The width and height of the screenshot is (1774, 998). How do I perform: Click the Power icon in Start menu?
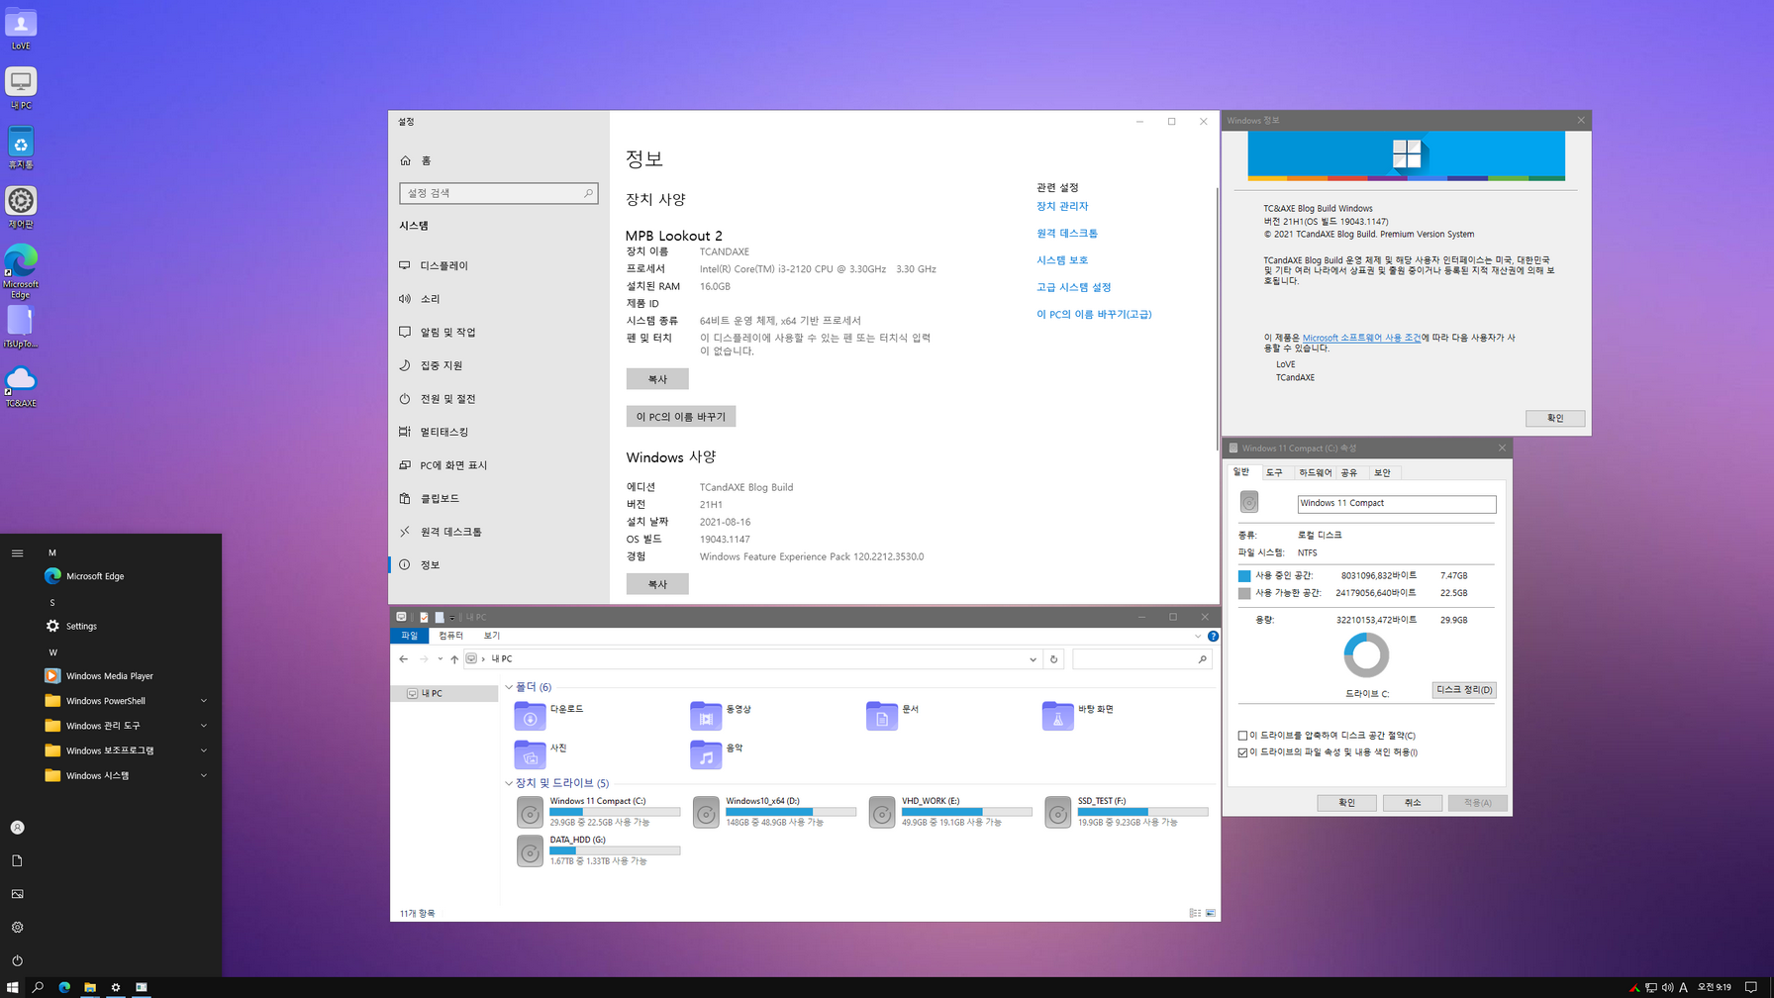pos(17,960)
